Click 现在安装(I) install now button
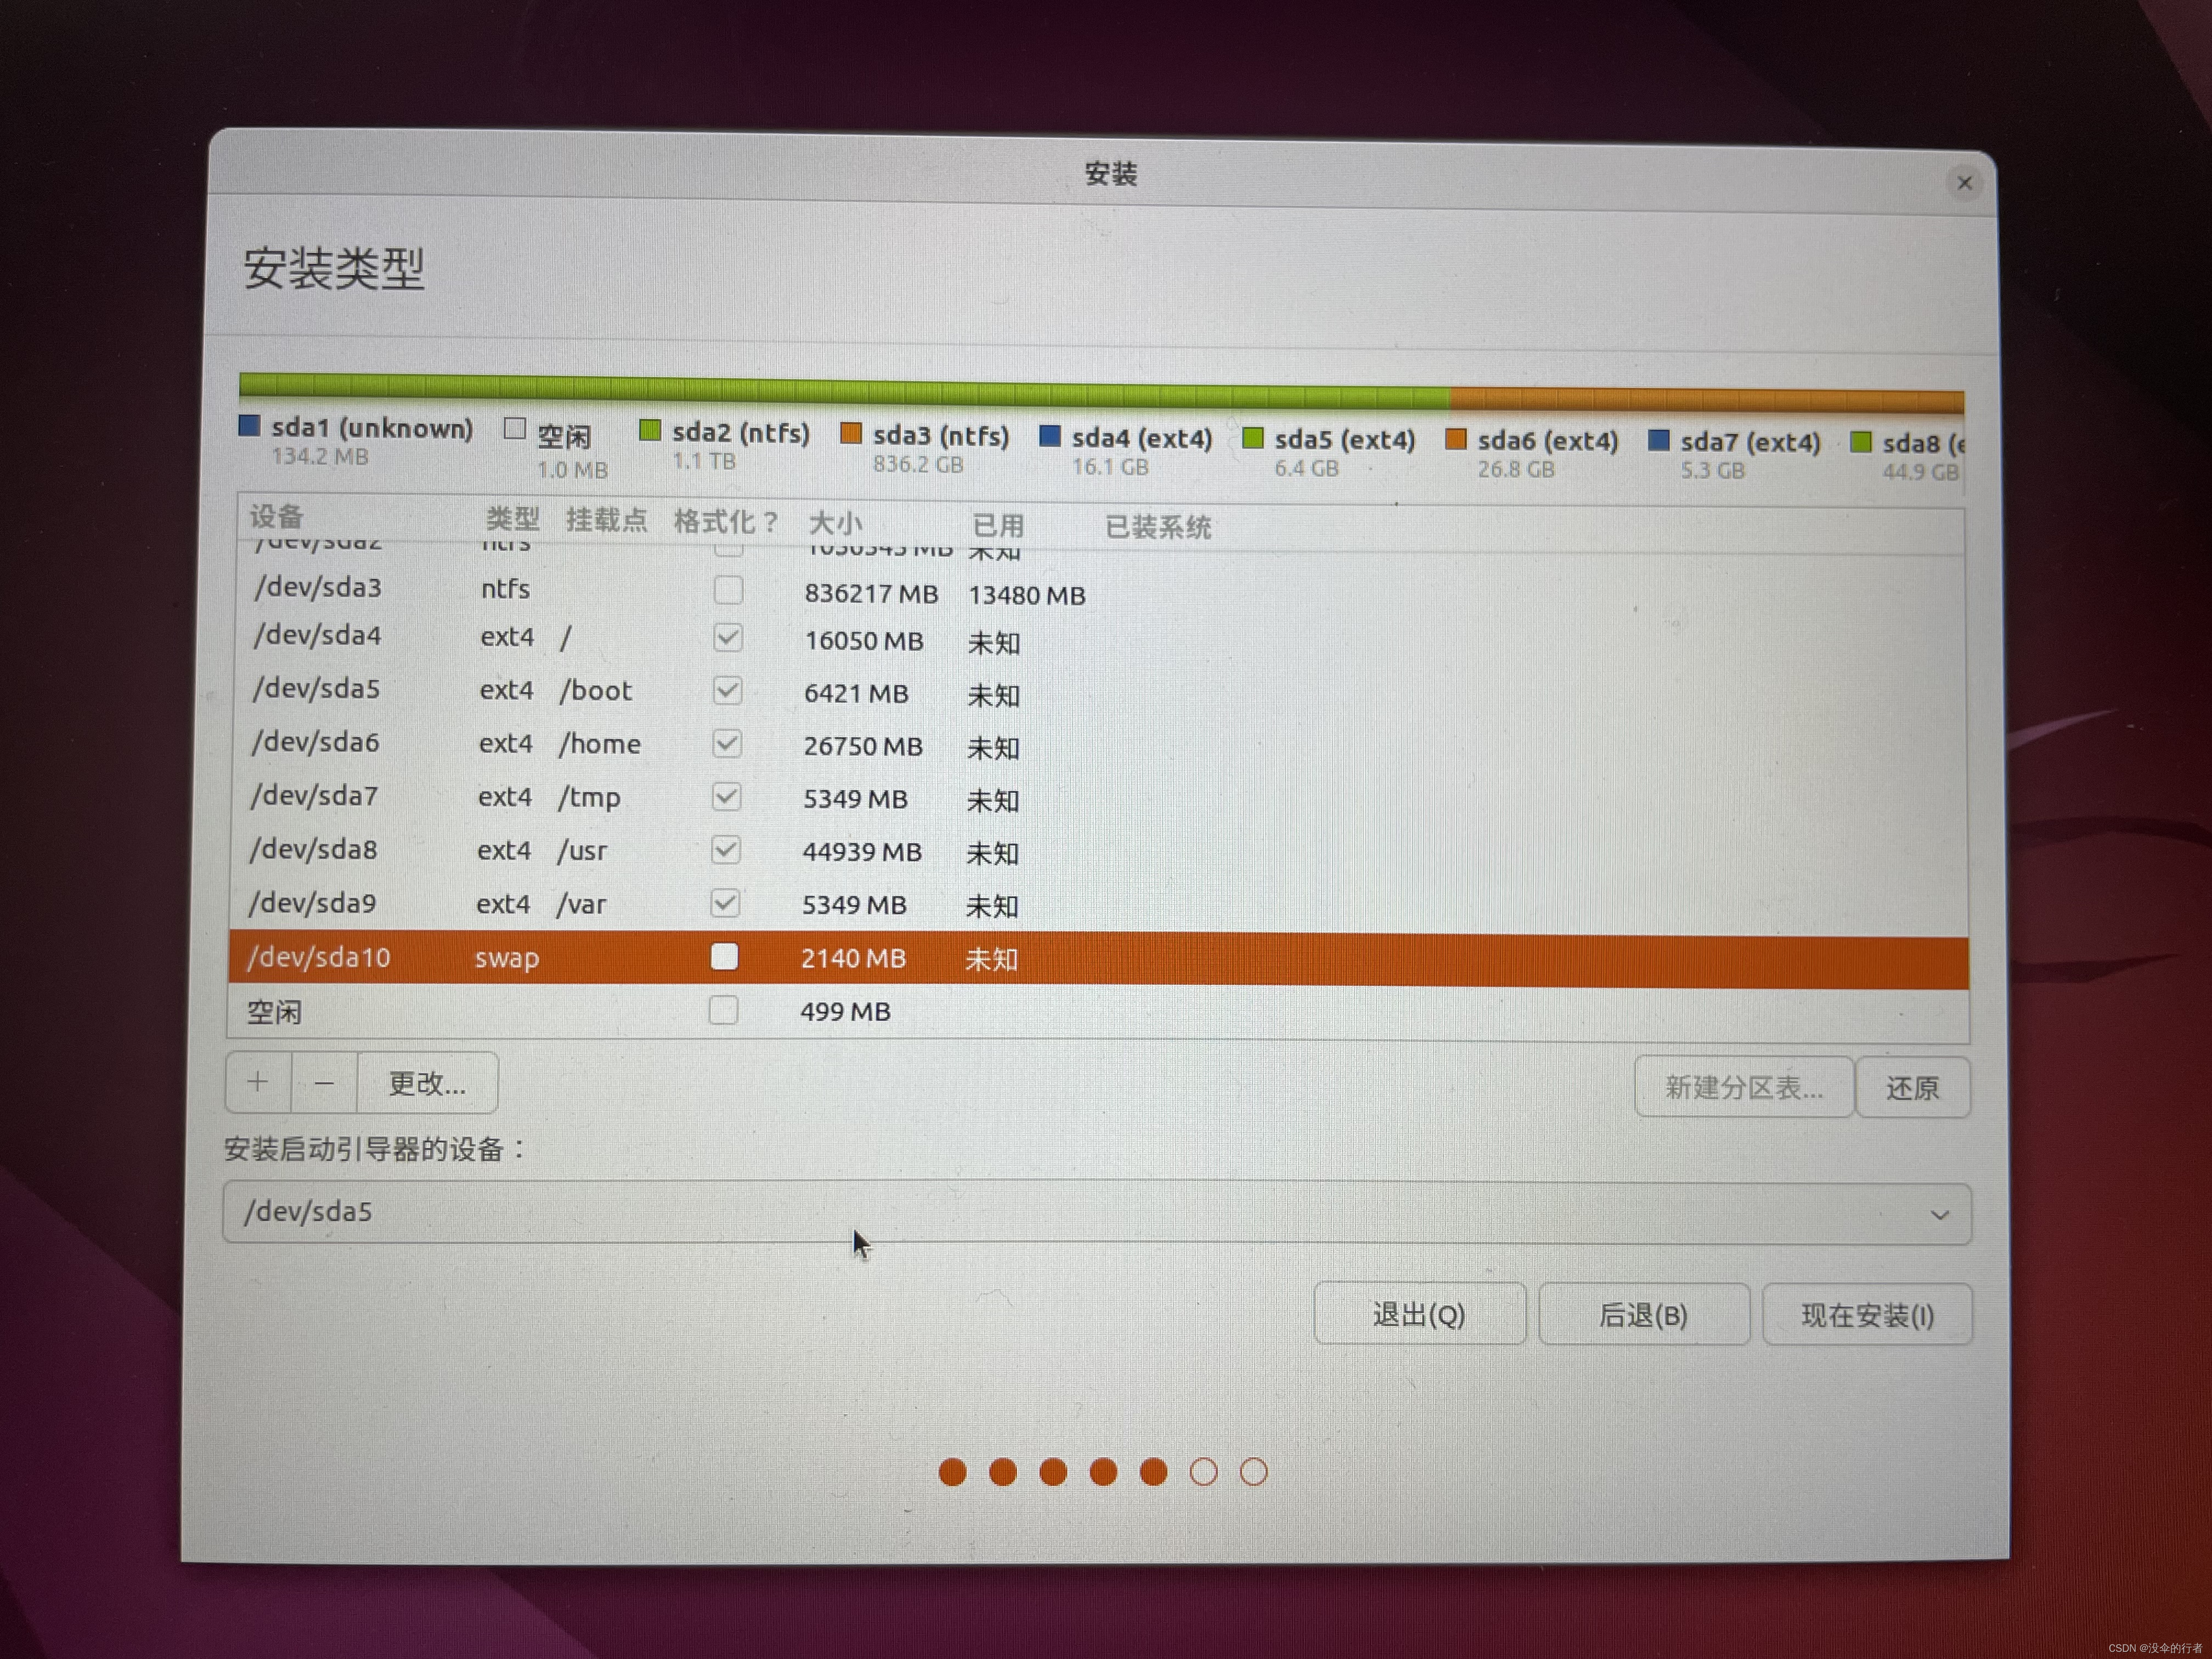Image resolution: width=2212 pixels, height=1659 pixels. click(x=1866, y=1315)
